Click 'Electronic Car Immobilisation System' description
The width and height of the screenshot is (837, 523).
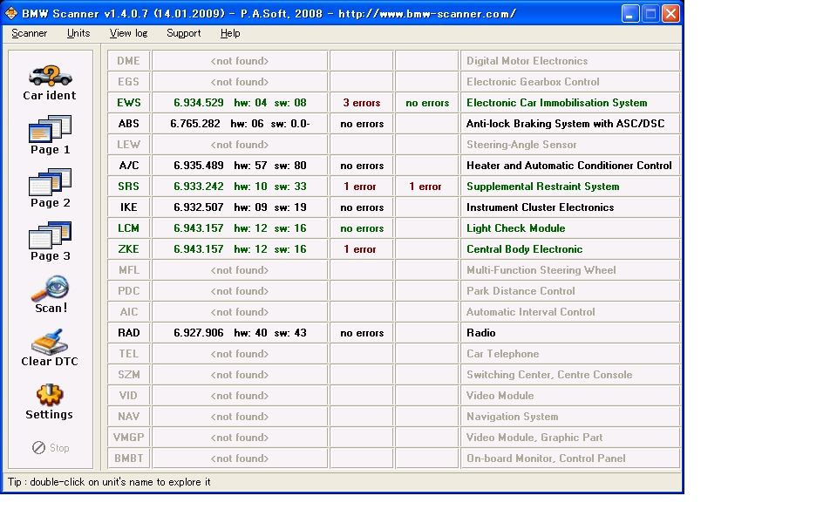pos(557,103)
